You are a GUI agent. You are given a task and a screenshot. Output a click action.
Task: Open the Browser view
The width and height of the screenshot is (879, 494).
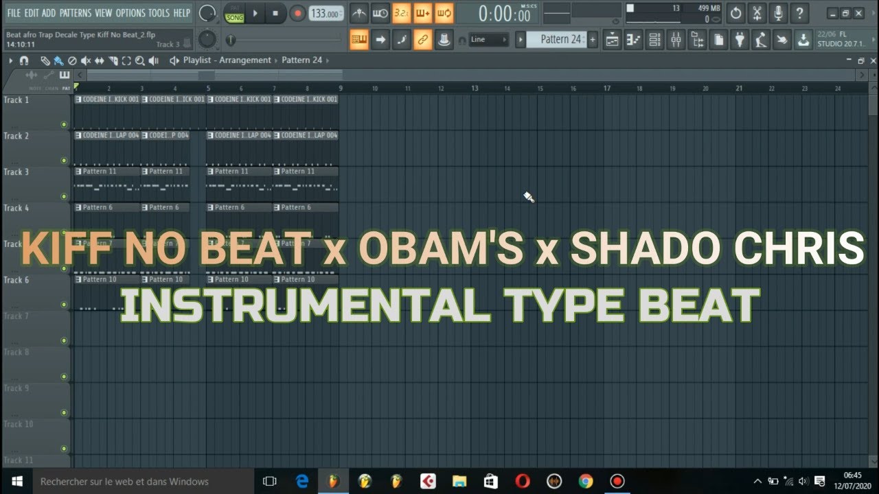pos(697,40)
